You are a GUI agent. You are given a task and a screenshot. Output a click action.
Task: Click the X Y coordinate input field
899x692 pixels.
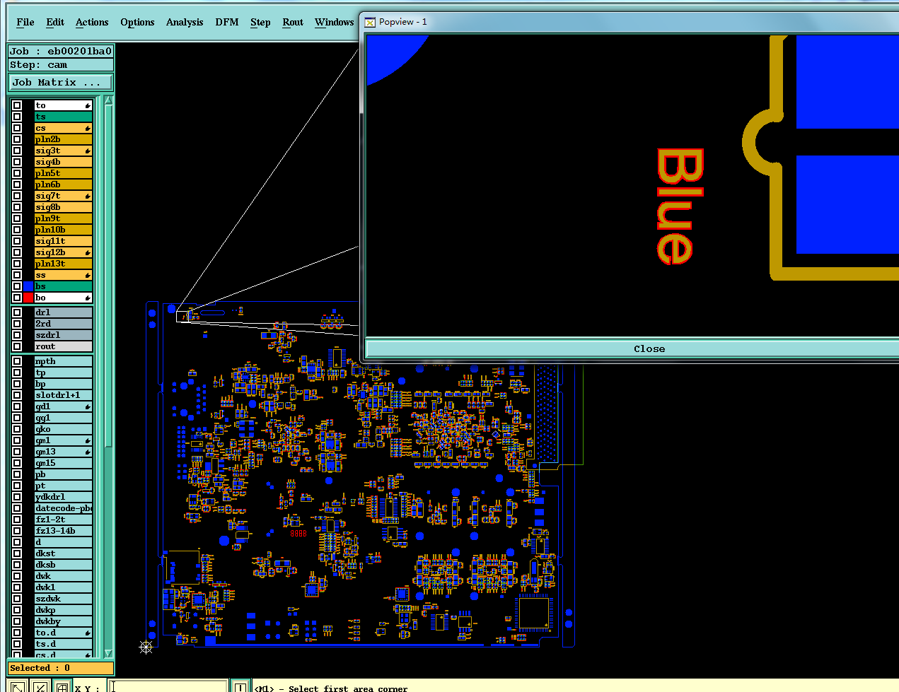point(168,687)
